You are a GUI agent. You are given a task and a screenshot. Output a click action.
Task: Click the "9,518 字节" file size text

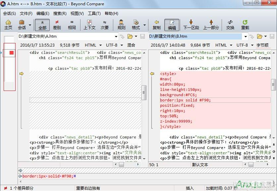70,45
